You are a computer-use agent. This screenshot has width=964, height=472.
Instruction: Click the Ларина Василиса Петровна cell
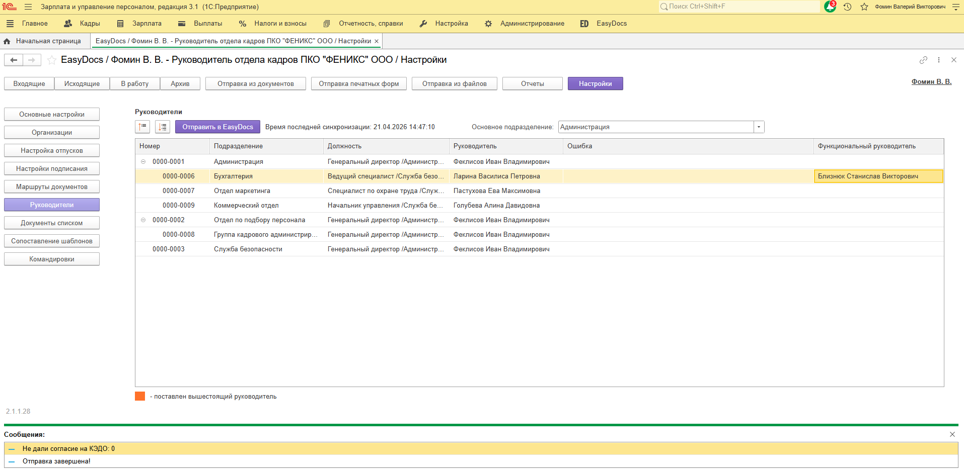tap(506, 176)
